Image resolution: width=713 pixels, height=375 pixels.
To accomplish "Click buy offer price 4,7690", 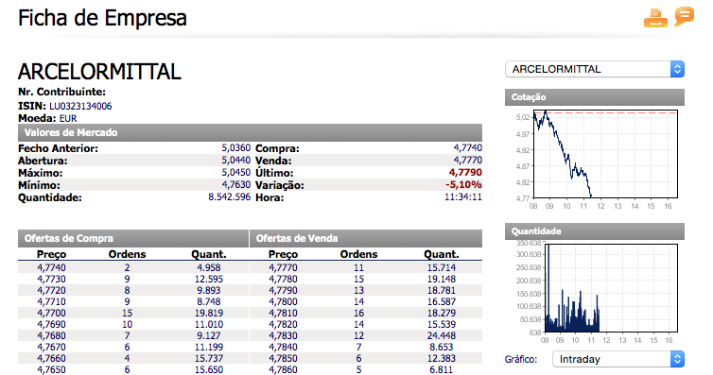I will pyautogui.click(x=51, y=324).
